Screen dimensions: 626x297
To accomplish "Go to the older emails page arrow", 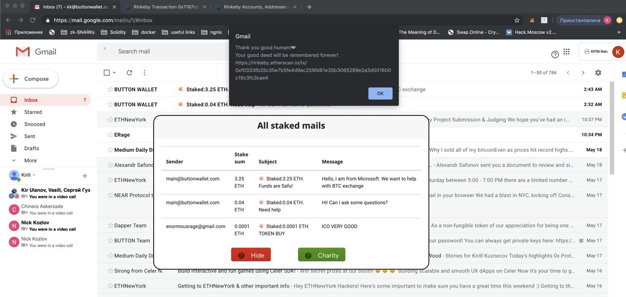I will click(583, 72).
